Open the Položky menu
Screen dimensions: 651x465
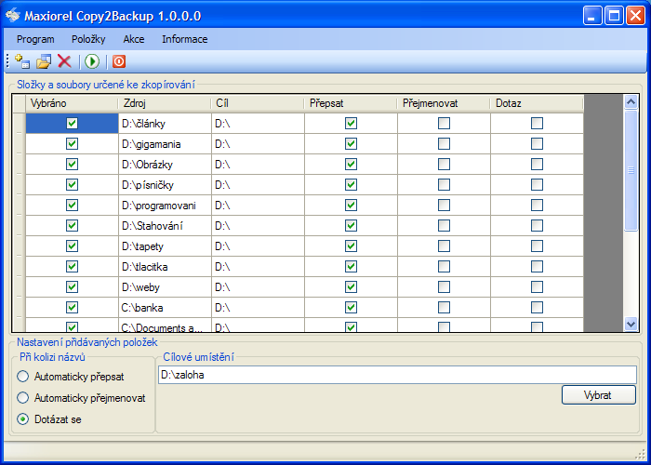point(88,39)
